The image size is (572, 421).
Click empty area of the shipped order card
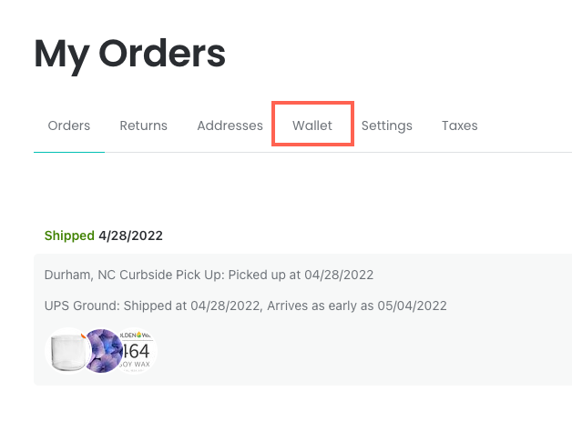[365, 349]
